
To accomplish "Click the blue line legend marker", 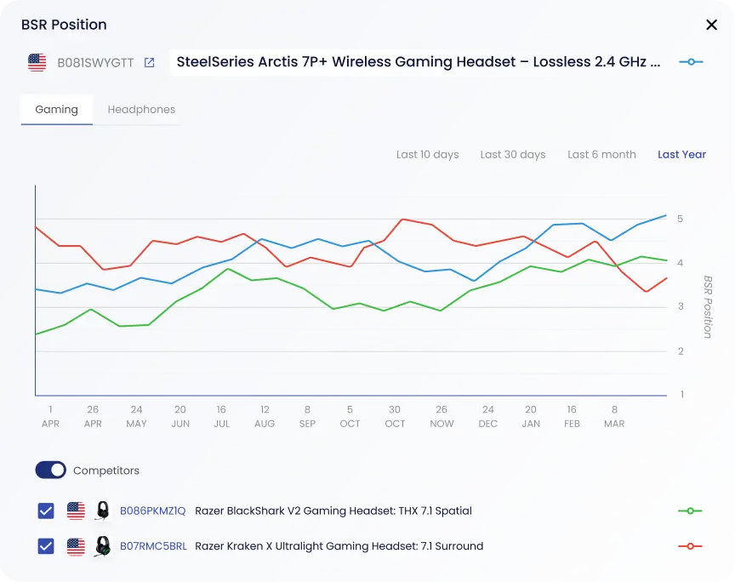I will (x=691, y=62).
